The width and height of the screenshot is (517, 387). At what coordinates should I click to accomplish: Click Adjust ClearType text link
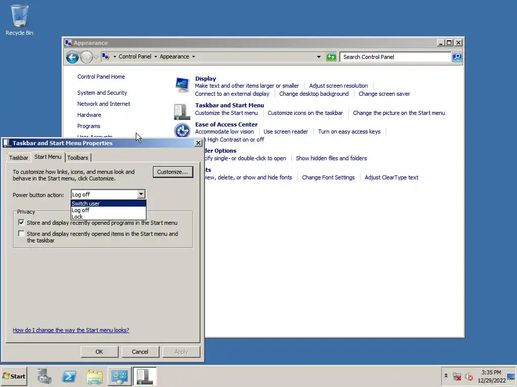click(391, 177)
